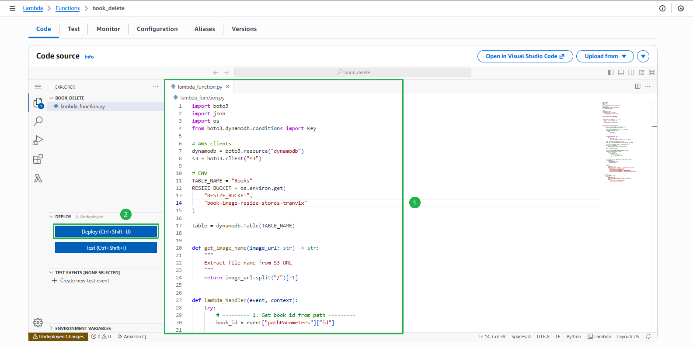Screen dimensions: 693x347
Task: Click the book_delete command search box
Action: 353,72
